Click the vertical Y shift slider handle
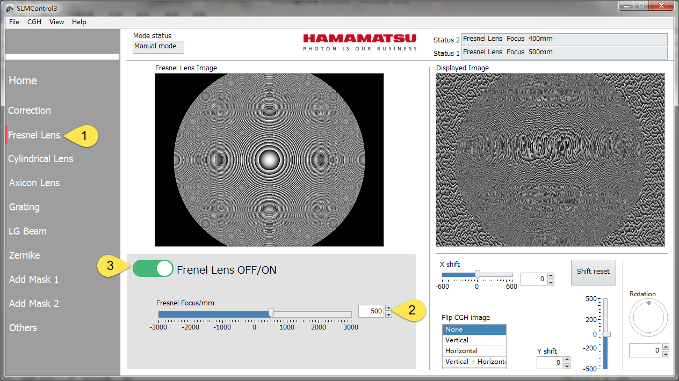Screen dimensions: 679x381 (x=606, y=334)
